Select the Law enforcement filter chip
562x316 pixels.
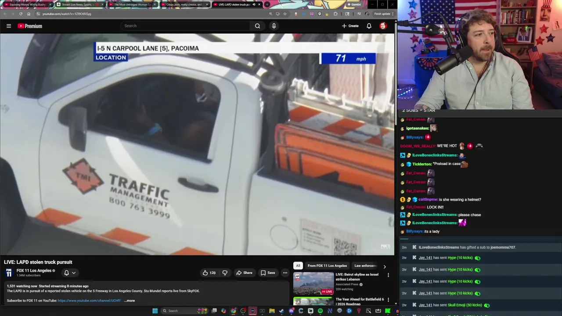365,266
